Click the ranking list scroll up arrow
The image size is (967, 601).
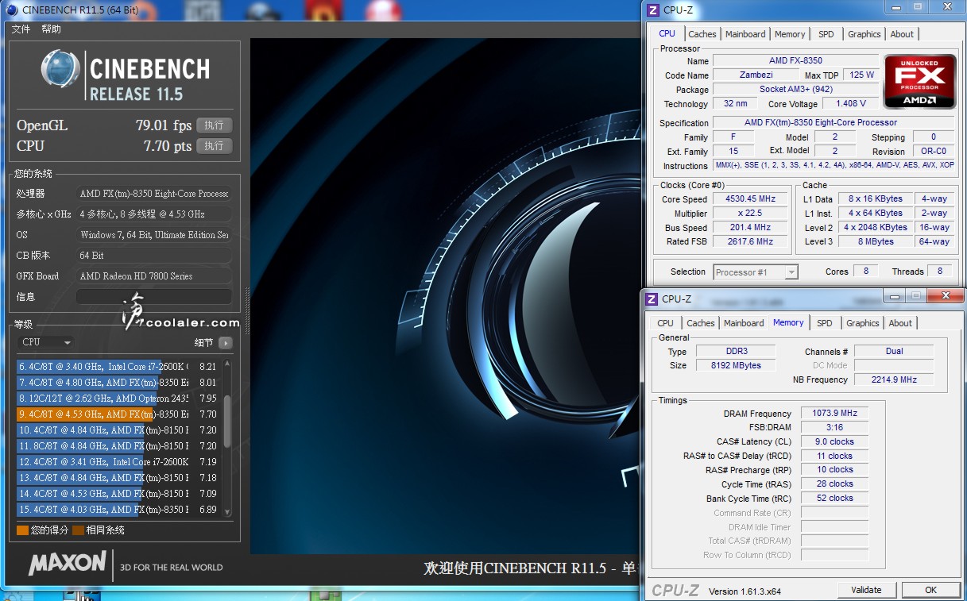(x=227, y=364)
